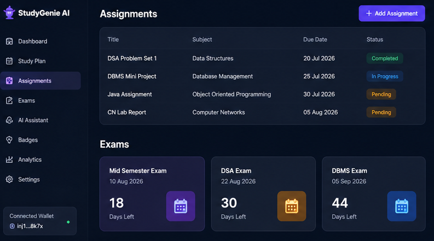
Task: Open Exams from the sidebar
Action: [40, 101]
